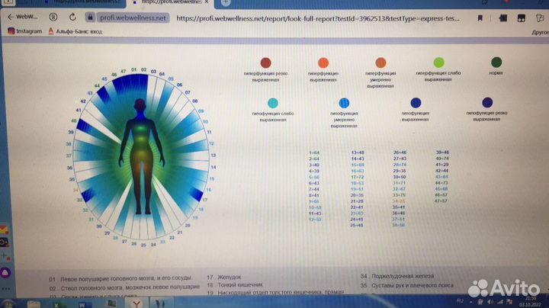
Task: Open Excel from the taskbar
Action: tap(56, 302)
